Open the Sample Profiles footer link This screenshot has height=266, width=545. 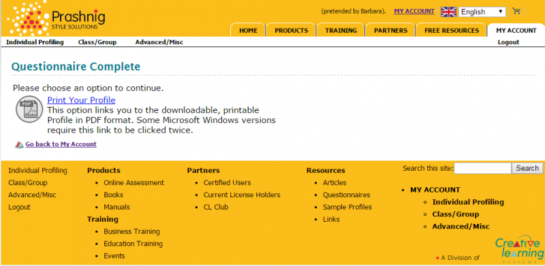[347, 207]
